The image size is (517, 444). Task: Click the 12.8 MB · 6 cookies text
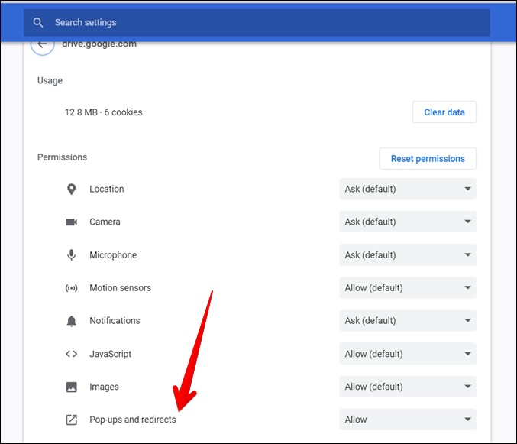coord(104,112)
